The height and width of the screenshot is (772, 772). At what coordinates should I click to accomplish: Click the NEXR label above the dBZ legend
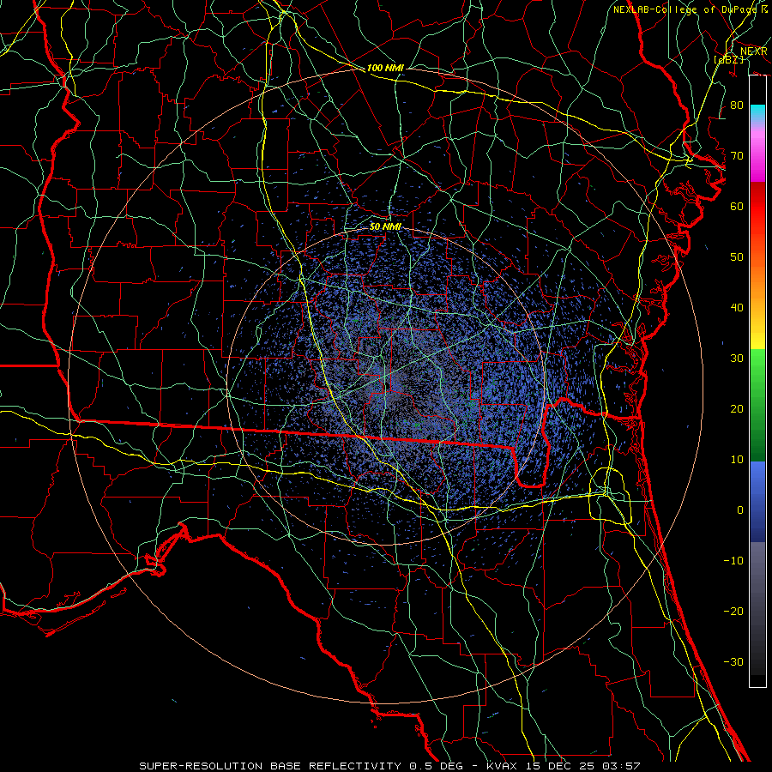click(x=754, y=51)
